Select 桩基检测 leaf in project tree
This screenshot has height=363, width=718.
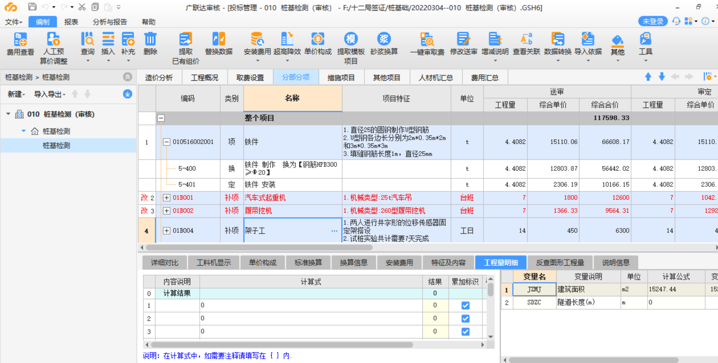click(x=56, y=145)
